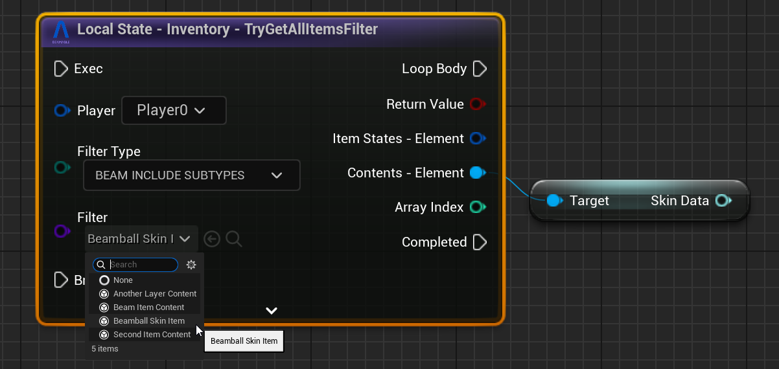Viewport: 779px width, 369px height.
Task: Click the use-selected-asset arrow icon beside Filter
Action: (x=212, y=239)
